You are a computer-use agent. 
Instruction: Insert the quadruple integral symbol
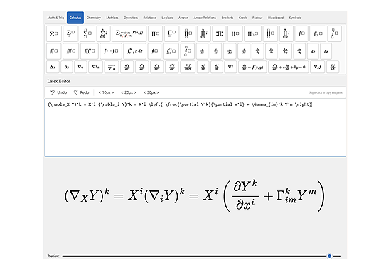(x=90, y=51)
